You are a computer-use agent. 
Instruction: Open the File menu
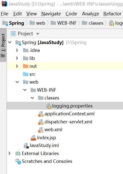pyautogui.click(x=5, y=14)
